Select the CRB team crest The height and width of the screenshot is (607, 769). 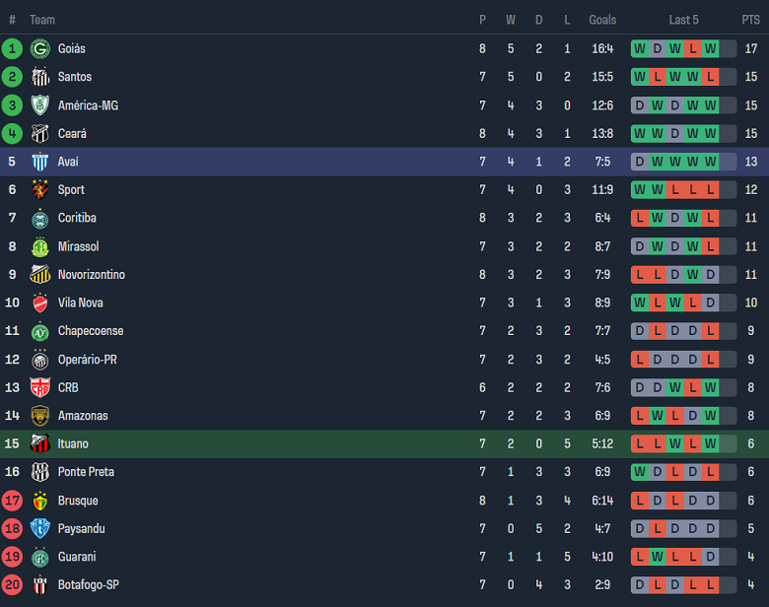[x=39, y=387]
